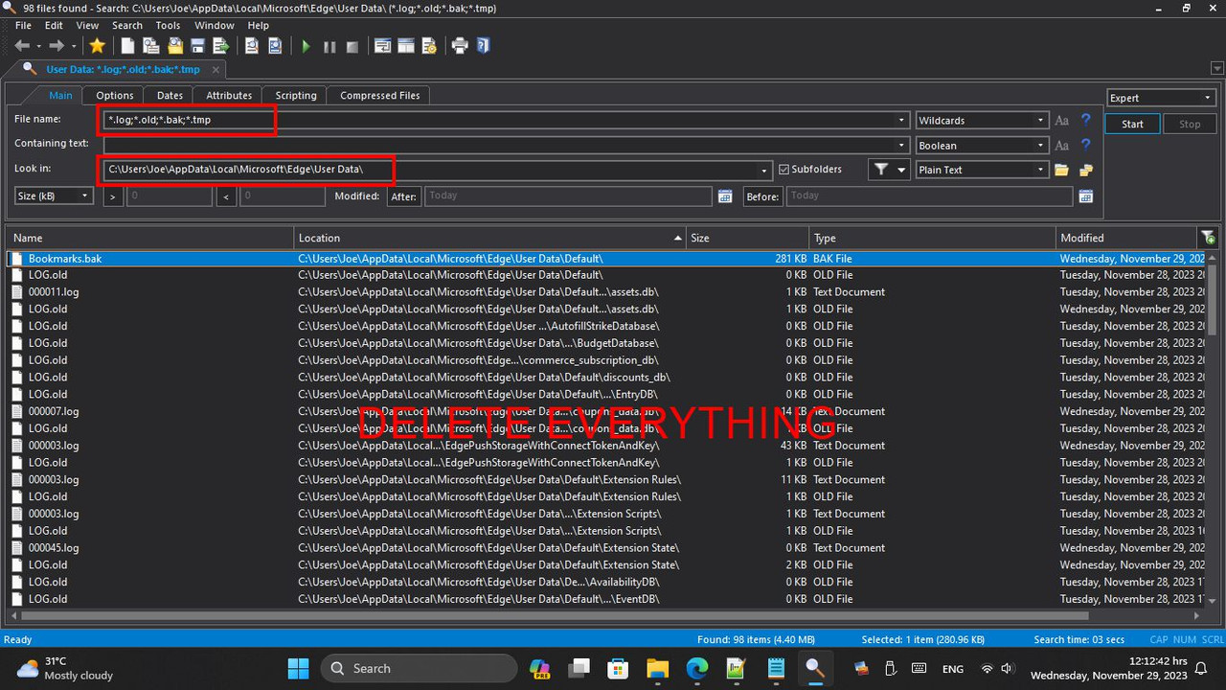Open saved search criteria with folder icon
Viewport: 1226px width, 690px height.
175,46
